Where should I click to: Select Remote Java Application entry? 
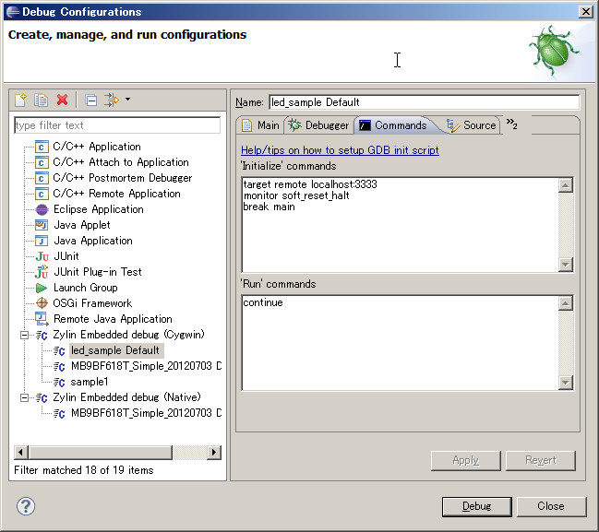pos(113,319)
